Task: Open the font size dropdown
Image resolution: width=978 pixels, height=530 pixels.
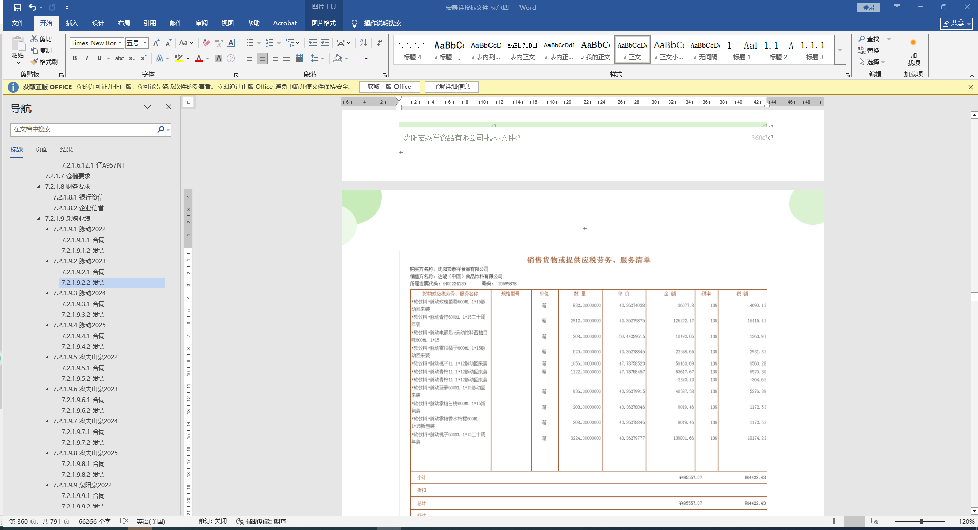Action: (x=145, y=43)
